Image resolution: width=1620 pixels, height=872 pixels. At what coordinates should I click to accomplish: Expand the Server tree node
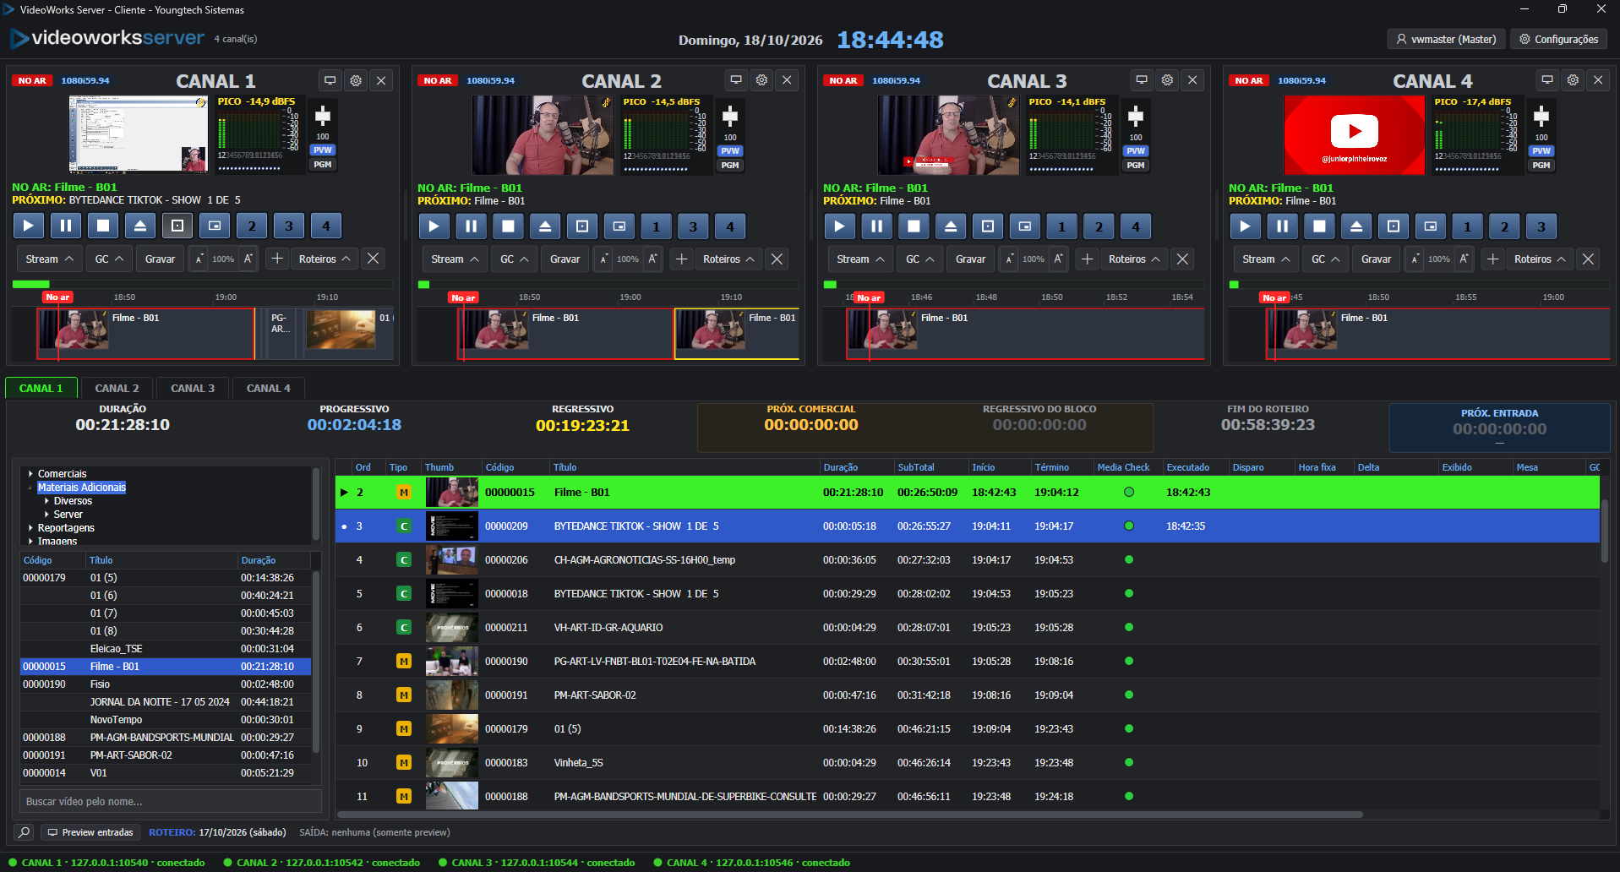[47, 515]
